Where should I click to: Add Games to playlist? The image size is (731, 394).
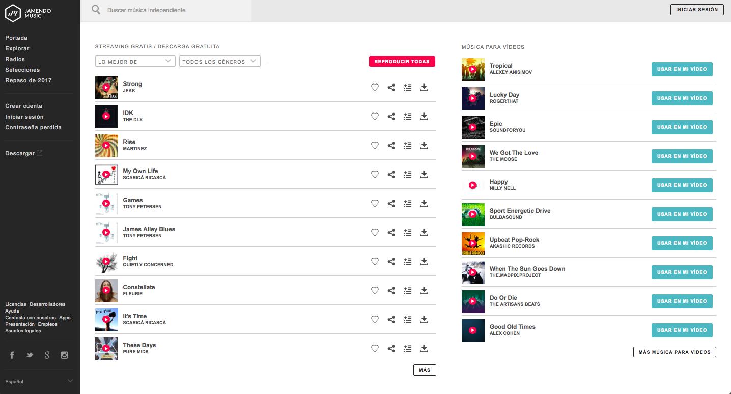407,204
